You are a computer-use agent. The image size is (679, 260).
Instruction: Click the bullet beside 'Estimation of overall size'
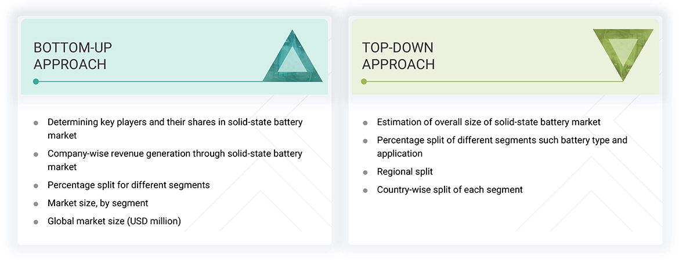(x=365, y=123)
